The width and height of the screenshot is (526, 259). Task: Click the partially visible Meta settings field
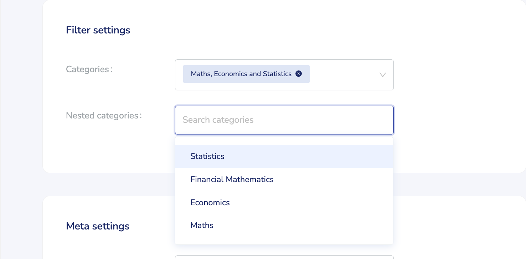pos(284,257)
